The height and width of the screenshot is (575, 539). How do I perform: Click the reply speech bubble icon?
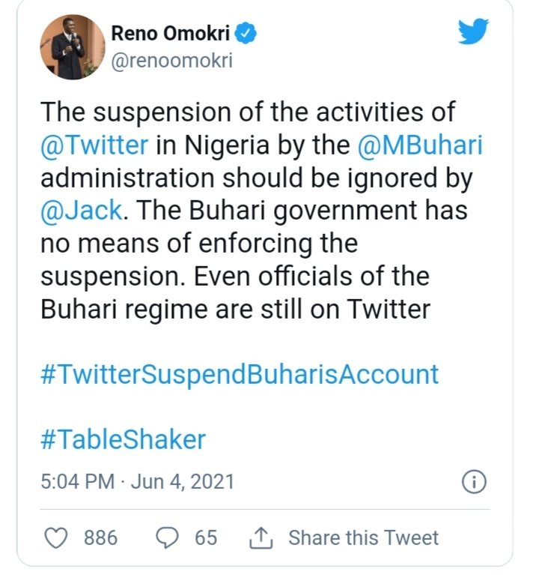tap(169, 538)
